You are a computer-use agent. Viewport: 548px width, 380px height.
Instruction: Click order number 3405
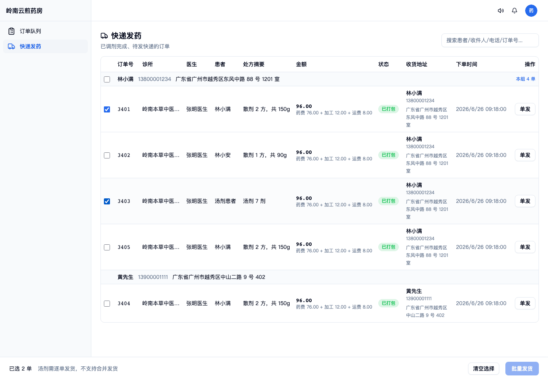coord(124,247)
